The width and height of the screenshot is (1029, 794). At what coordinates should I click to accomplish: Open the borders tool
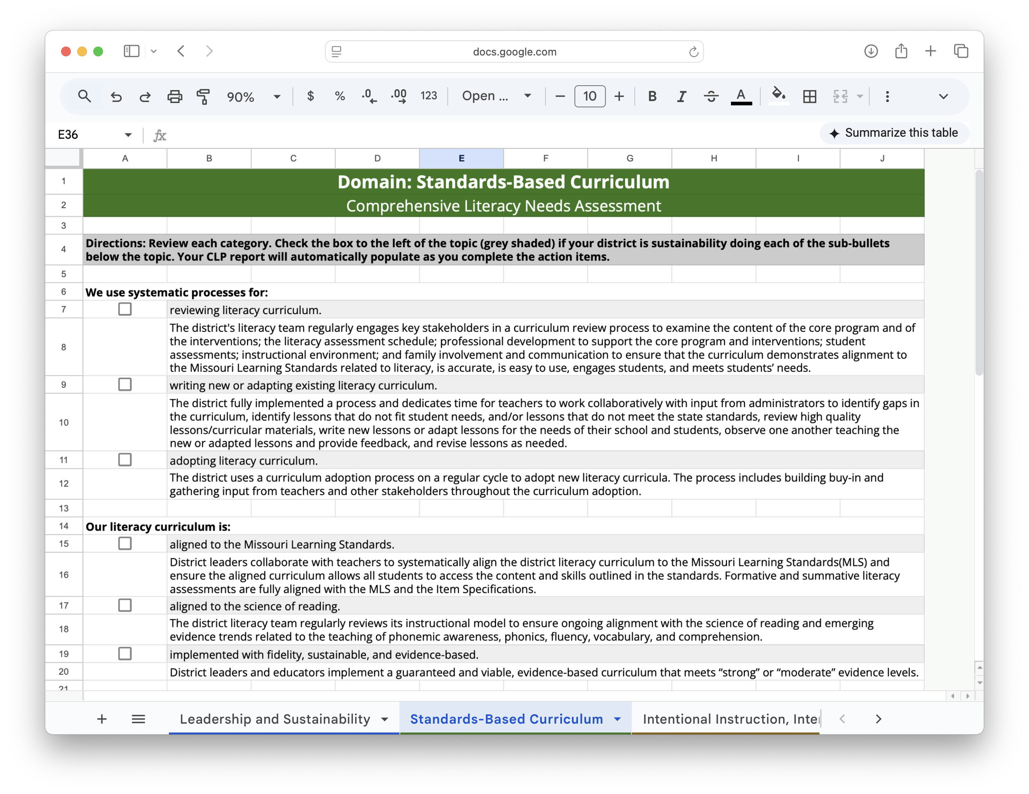coord(810,97)
